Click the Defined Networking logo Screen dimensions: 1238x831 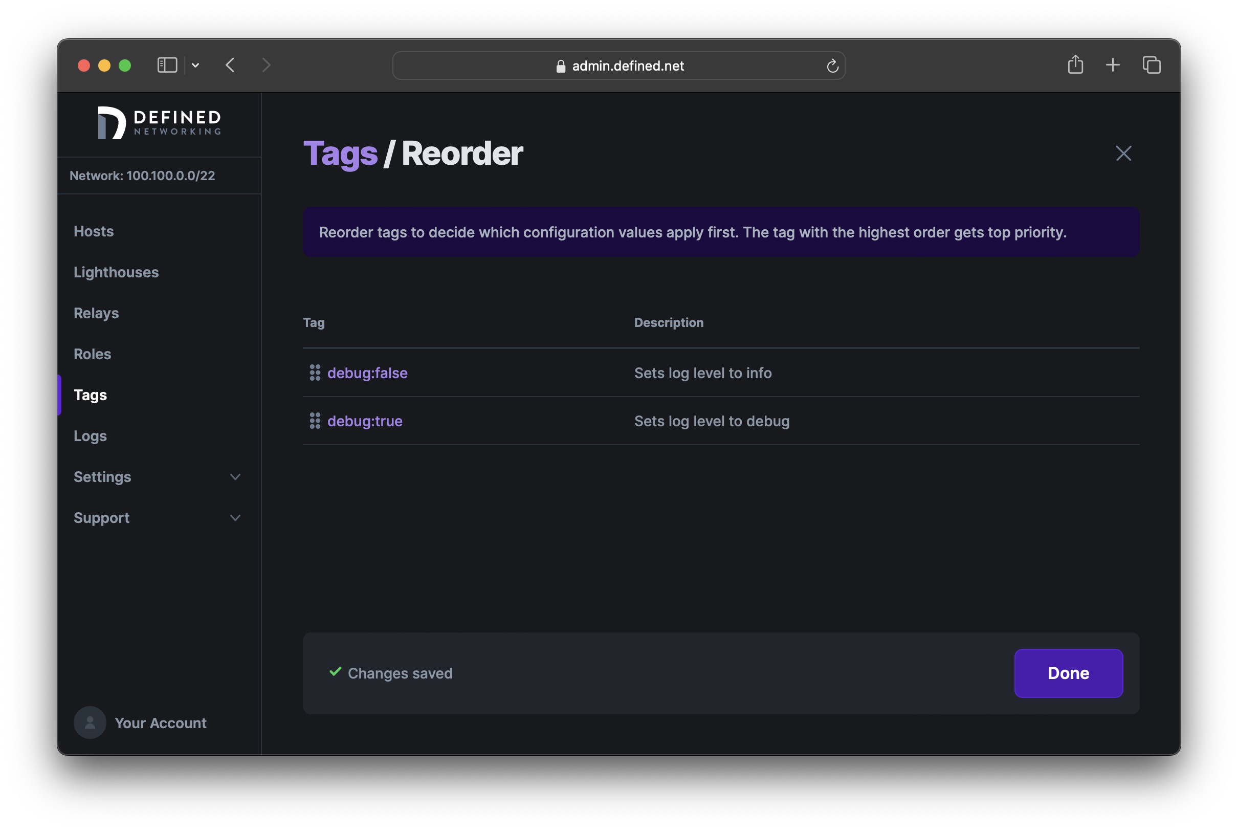tap(159, 123)
